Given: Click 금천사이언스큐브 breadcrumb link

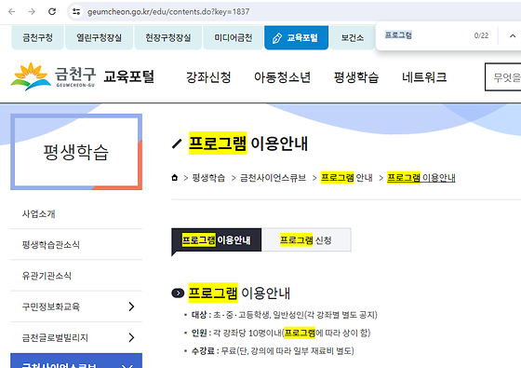Looking at the screenshot, I should [273, 178].
